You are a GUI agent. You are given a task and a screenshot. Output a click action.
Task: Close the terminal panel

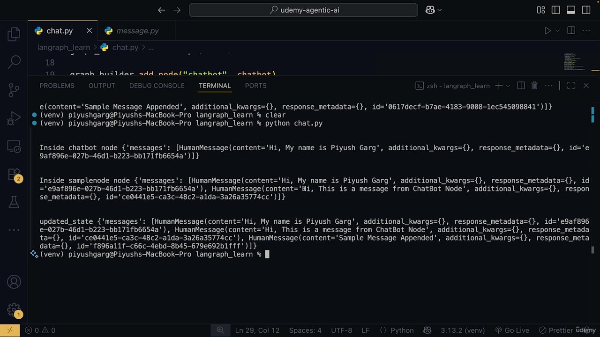pos(586,86)
